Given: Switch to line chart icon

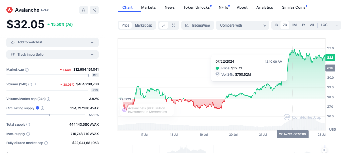Looking at the screenshot, I should [x=164, y=25].
